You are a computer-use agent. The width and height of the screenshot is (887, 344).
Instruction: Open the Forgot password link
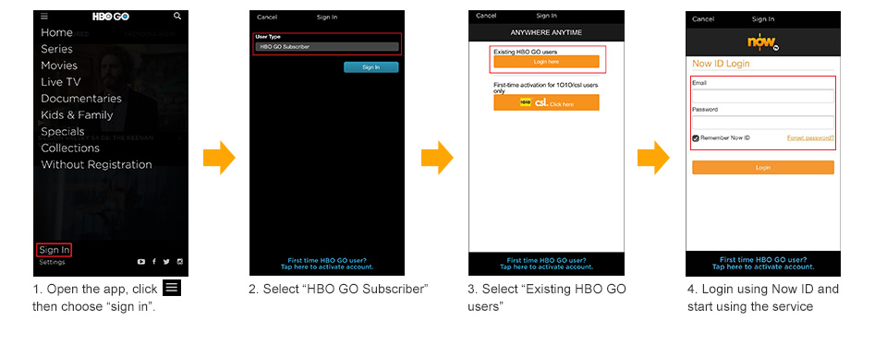(x=810, y=137)
